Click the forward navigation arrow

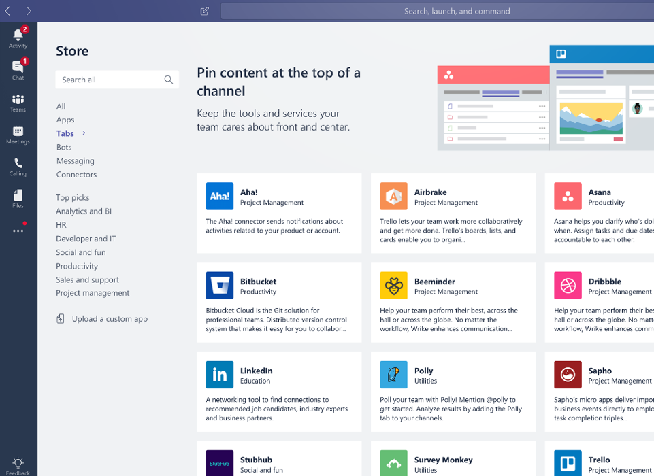point(29,11)
